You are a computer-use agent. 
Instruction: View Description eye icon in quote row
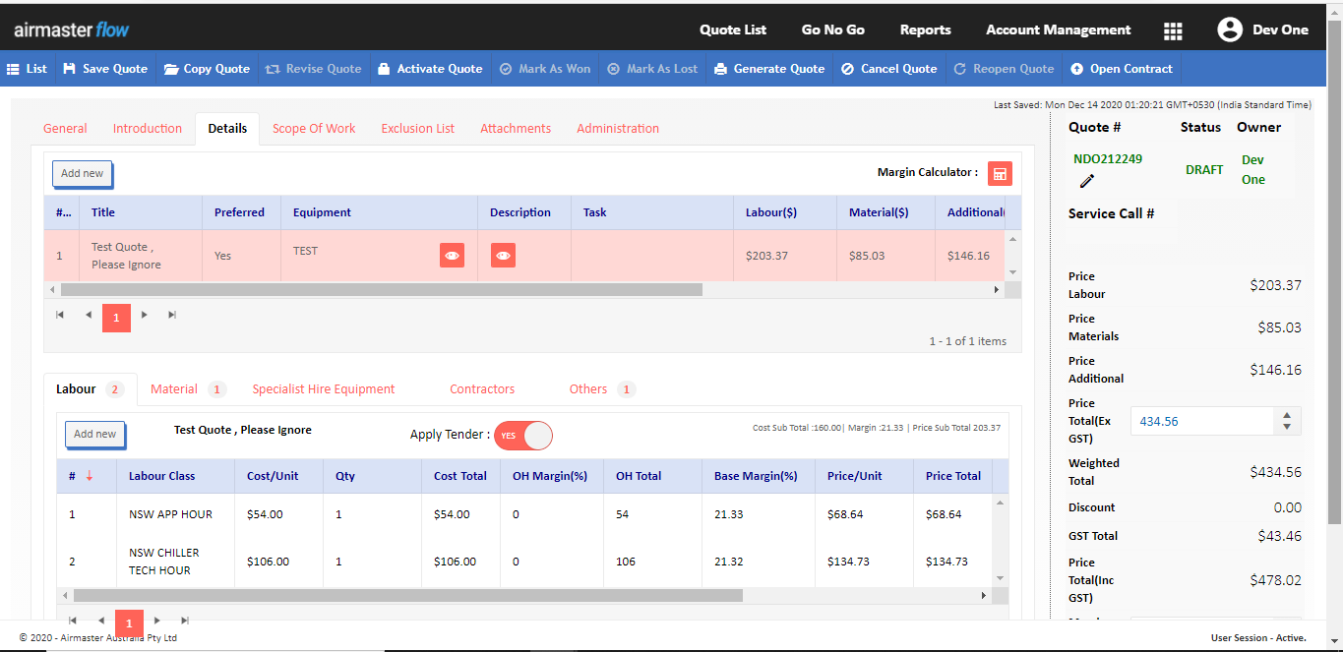[503, 255]
